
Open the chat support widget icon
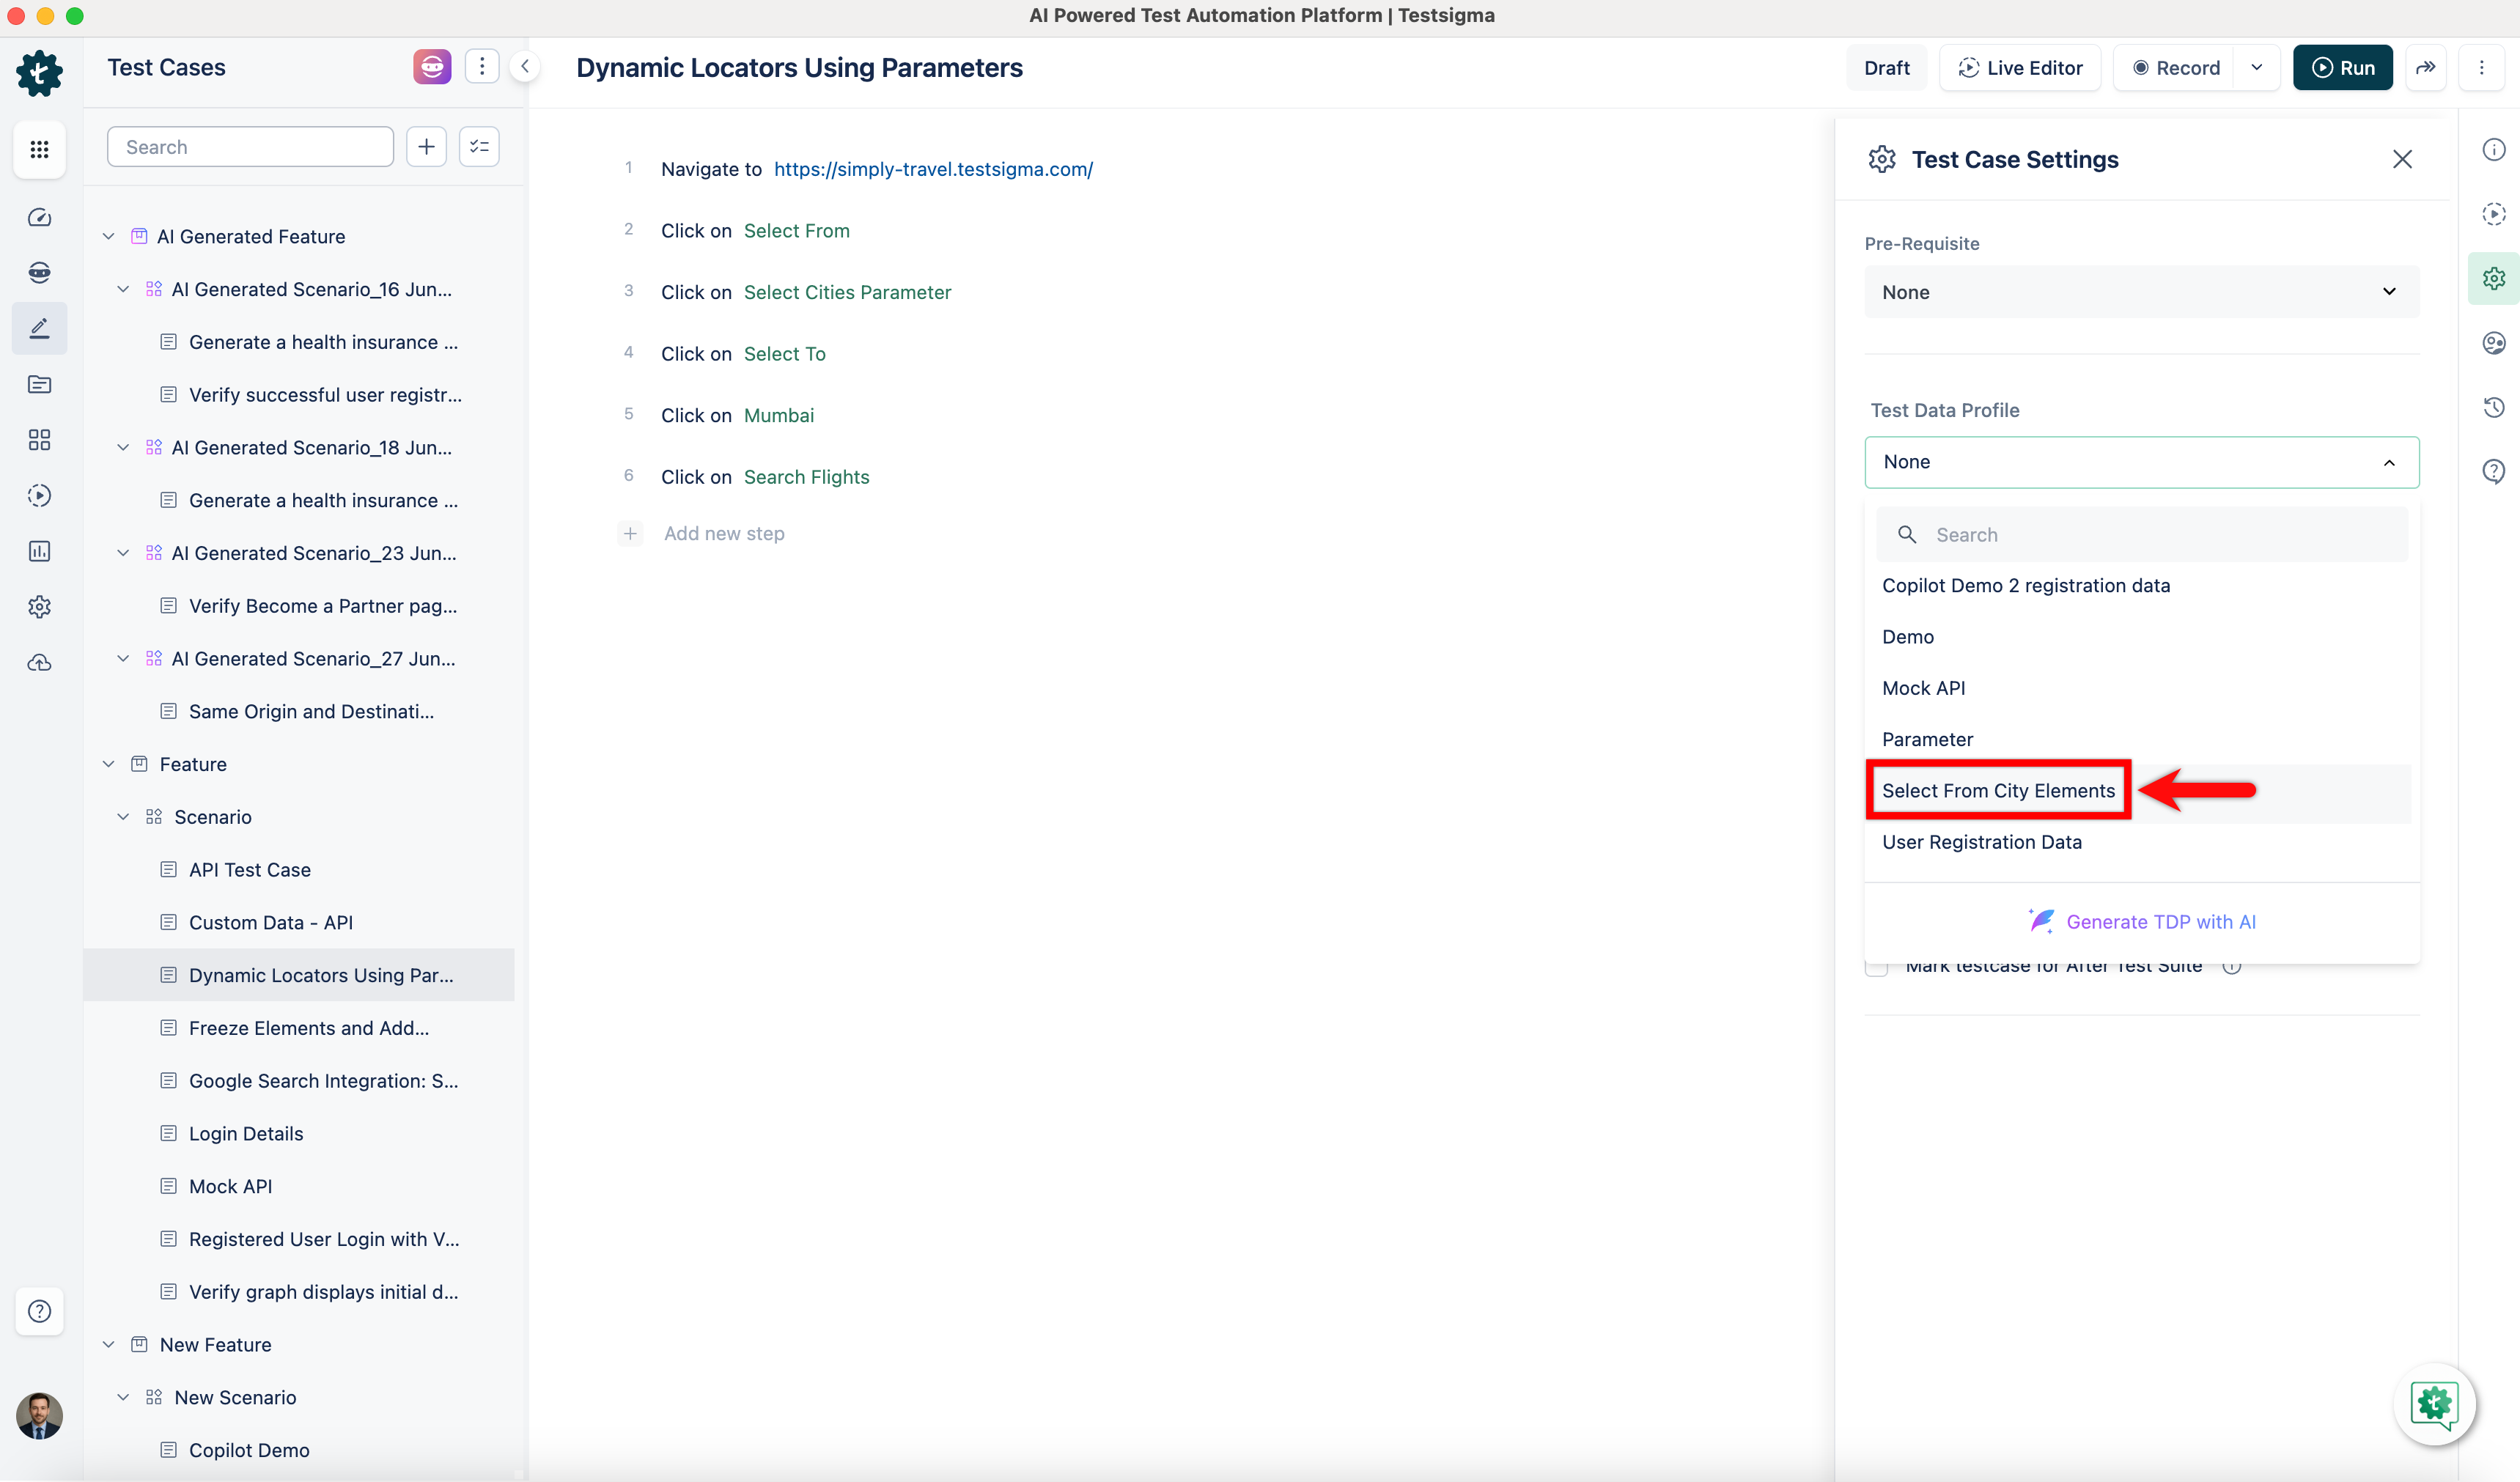coord(2434,1404)
